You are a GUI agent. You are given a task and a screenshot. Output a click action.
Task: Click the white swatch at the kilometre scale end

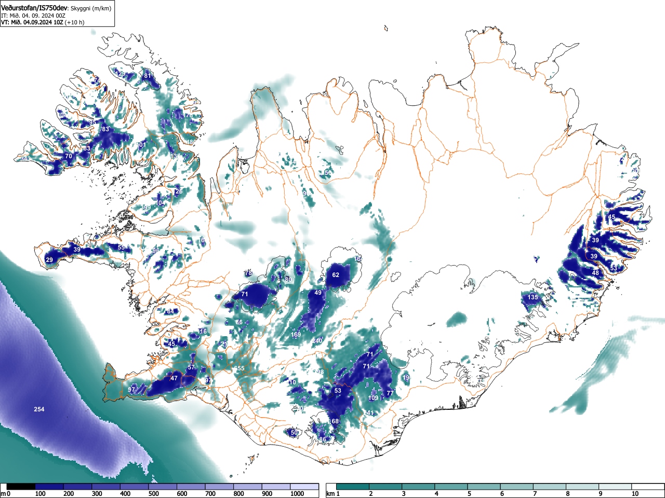(x=648, y=487)
